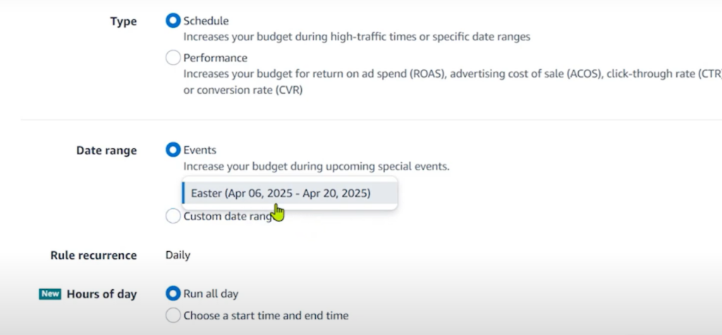The height and width of the screenshot is (335, 722).
Task: Click the Performance option label text
Action: coord(216,58)
